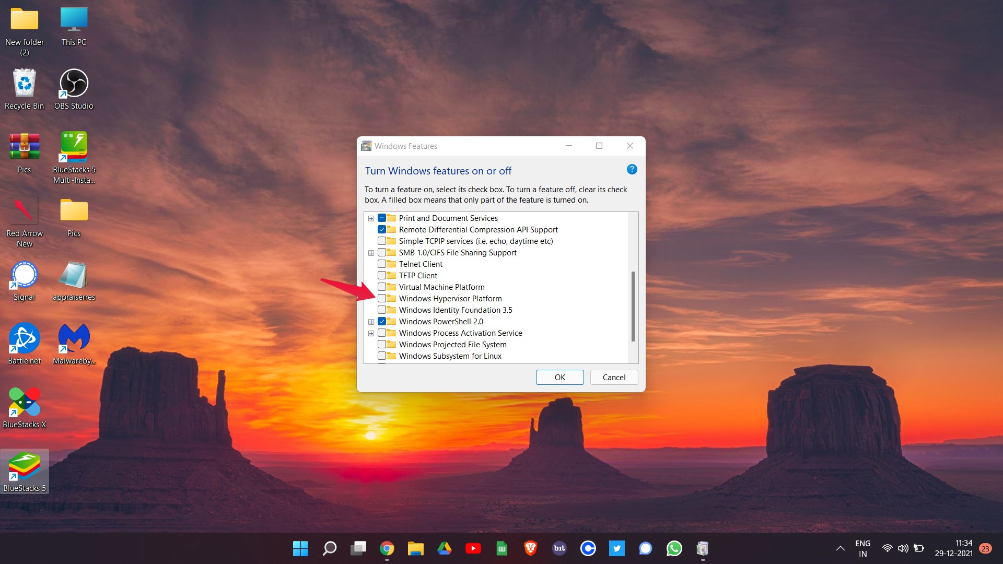Enable Windows Identity Foundation 3.5
Screen dimensions: 1003x564
pyautogui.click(x=381, y=309)
